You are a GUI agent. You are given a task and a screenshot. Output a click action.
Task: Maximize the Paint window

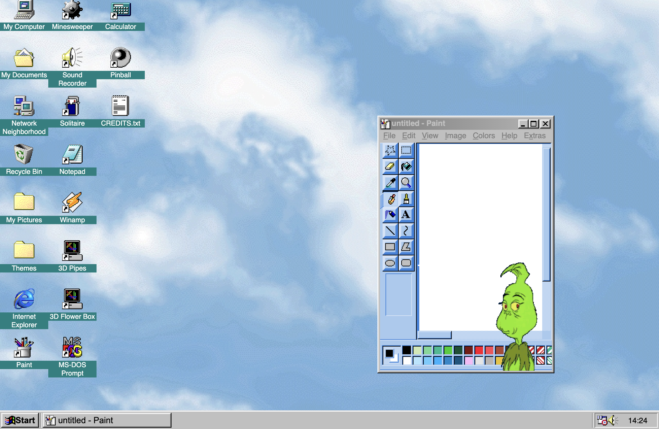(534, 124)
